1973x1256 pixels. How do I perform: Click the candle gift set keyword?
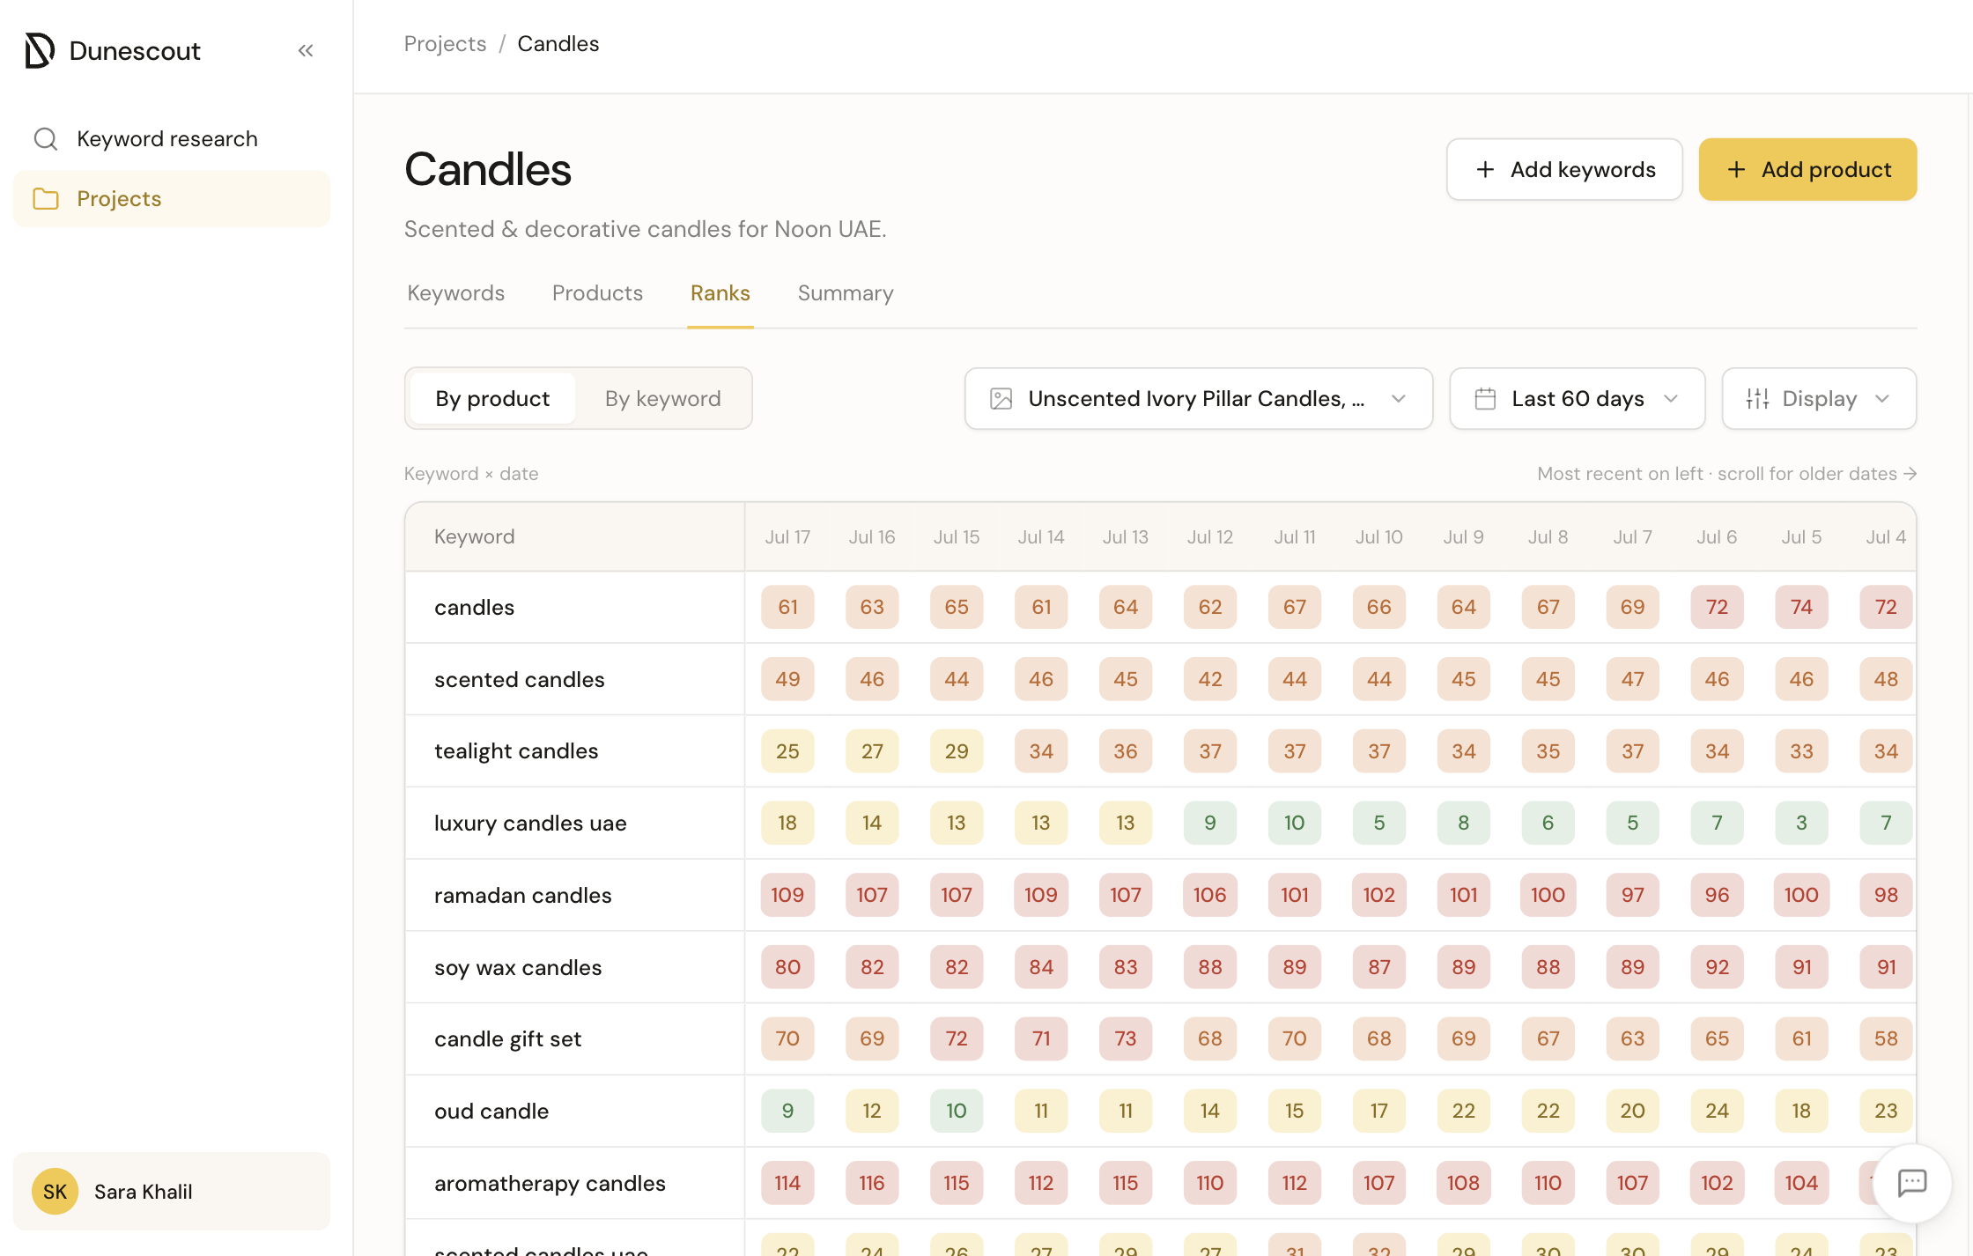pos(508,1039)
